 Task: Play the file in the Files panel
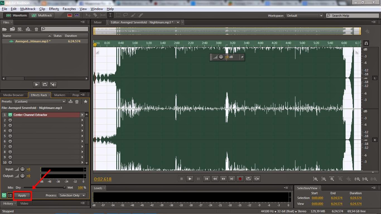37,84
